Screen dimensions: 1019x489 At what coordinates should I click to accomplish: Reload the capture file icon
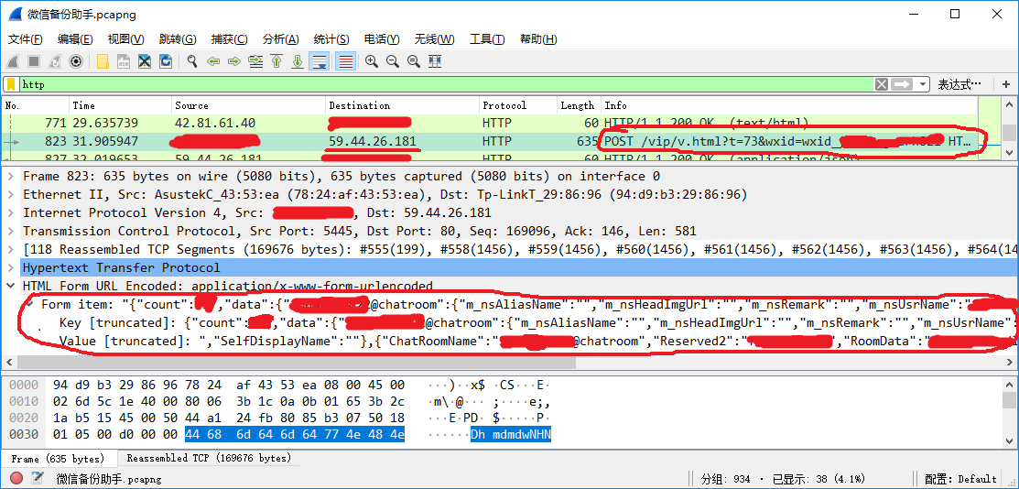click(x=166, y=61)
